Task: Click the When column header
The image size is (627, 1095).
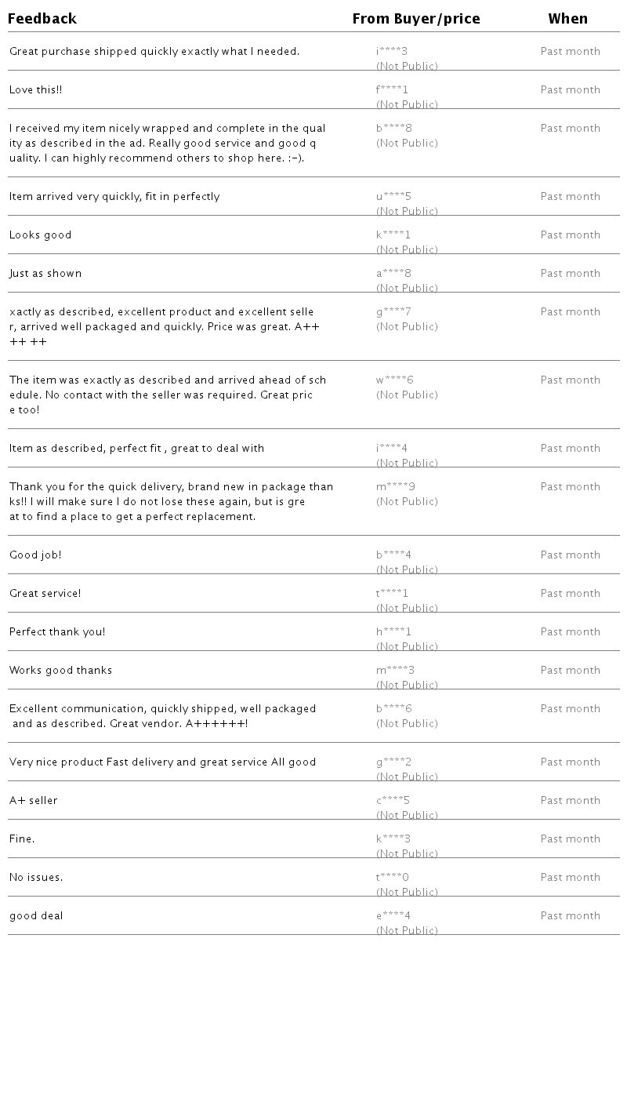Action: click(568, 19)
